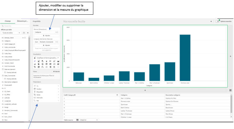The width and height of the screenshot is (234, 129).
Task: Open the Table source Catégories dropdown
Action: coord(87,120)
